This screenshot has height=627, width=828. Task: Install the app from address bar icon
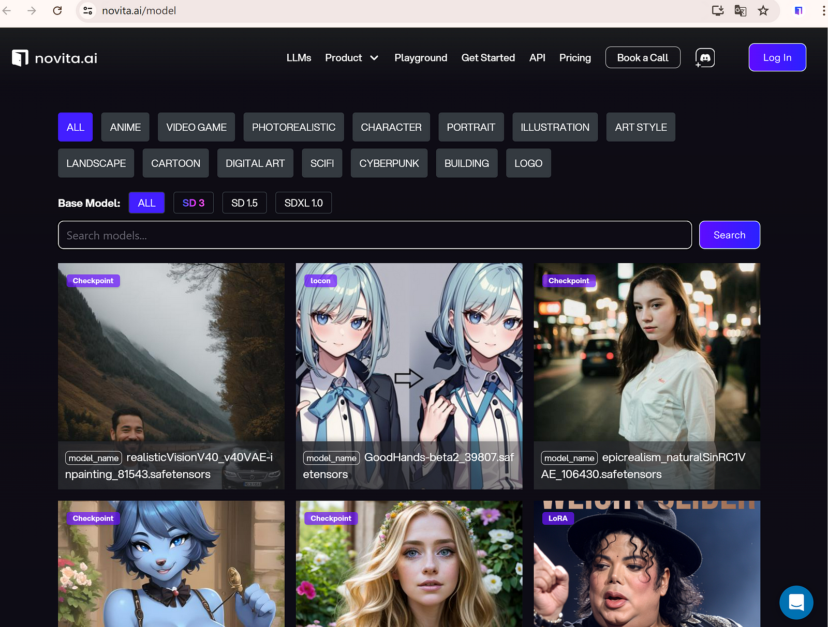(x=718, y=10)
